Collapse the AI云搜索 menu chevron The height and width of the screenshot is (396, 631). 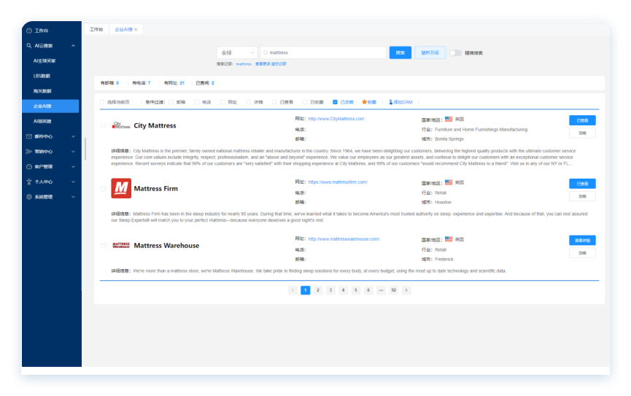[73, 46]
